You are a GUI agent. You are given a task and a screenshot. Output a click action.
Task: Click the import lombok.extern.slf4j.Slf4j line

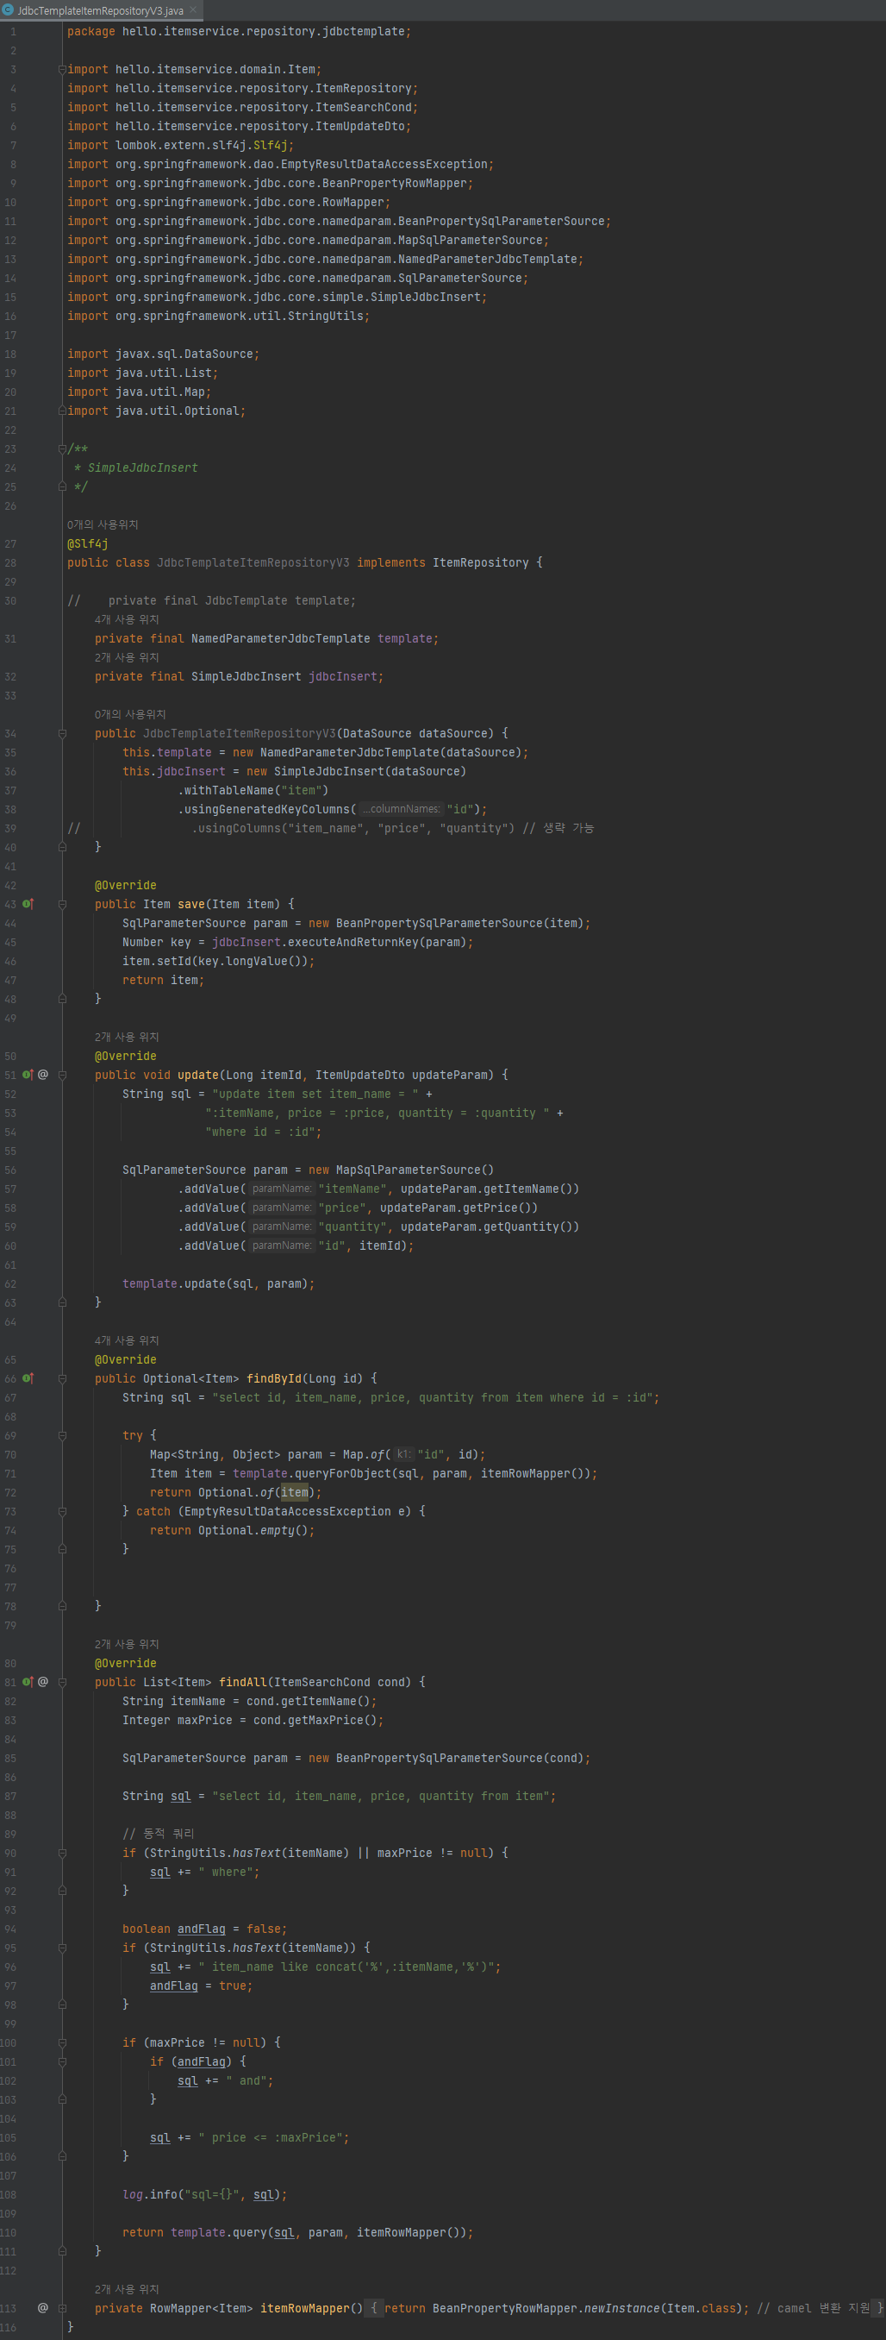coord(181,144)
